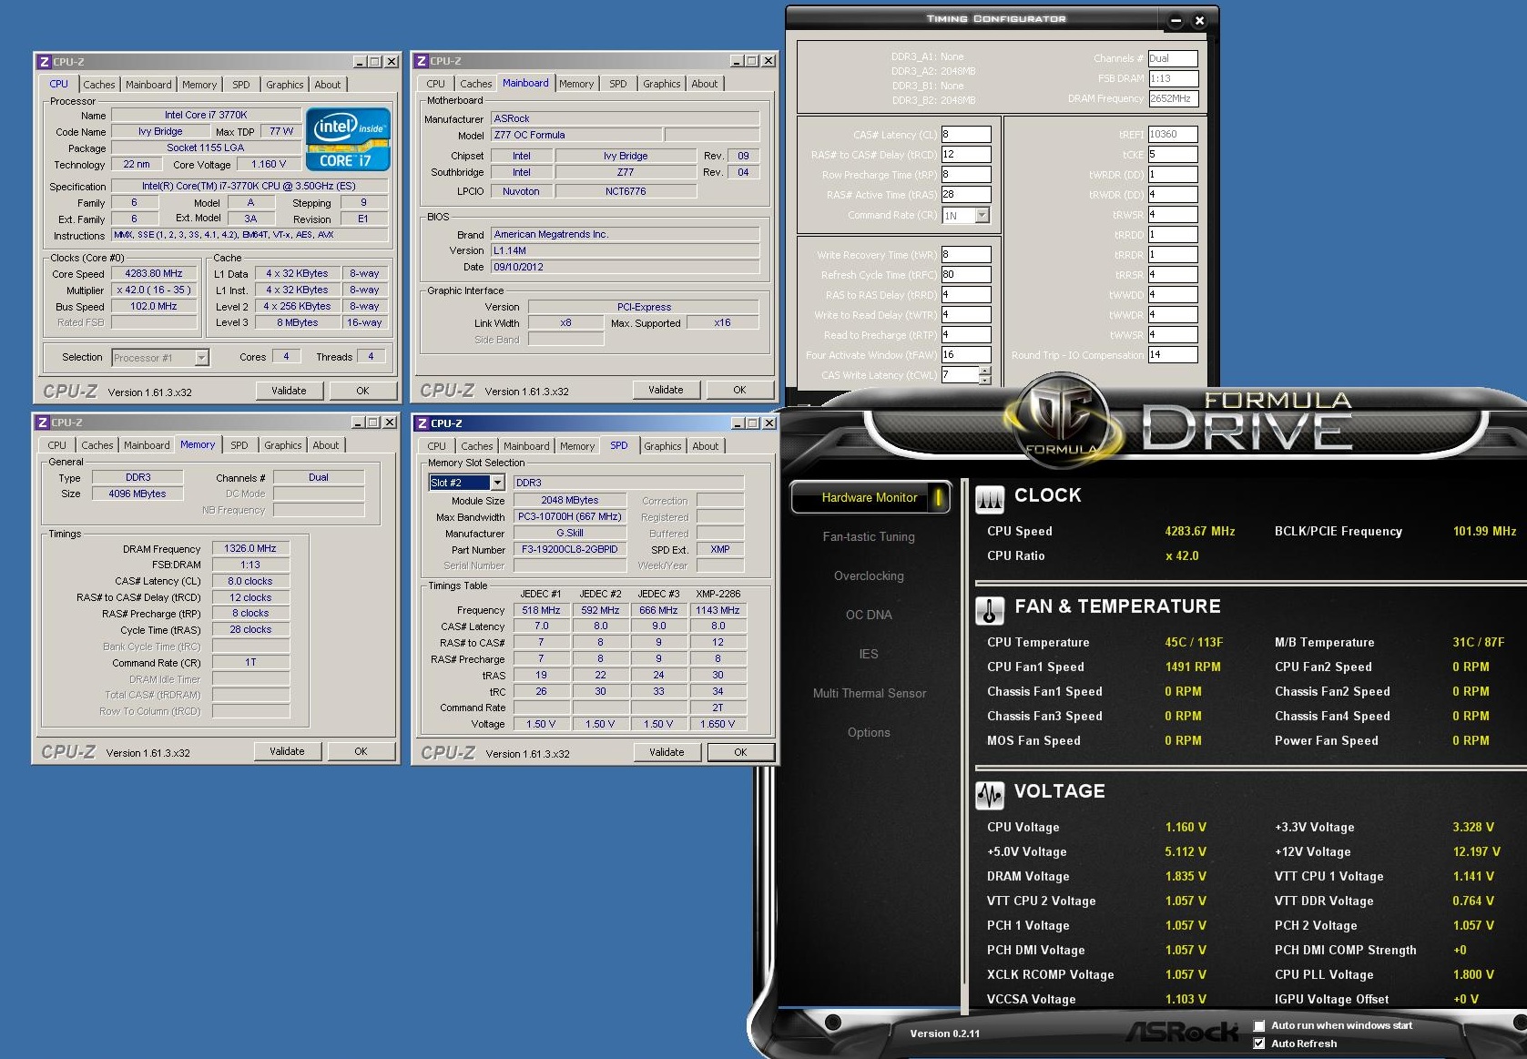Click the CAS# Latency (CL) input field

965,135
